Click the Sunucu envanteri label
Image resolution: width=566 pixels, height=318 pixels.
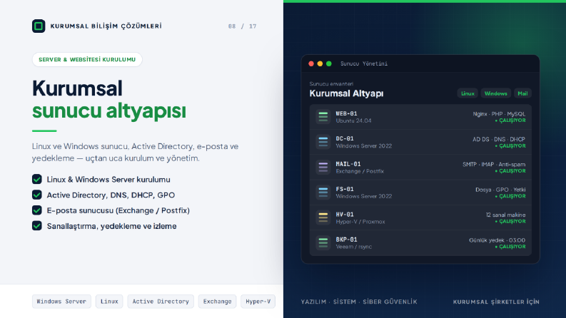[331, 83]
